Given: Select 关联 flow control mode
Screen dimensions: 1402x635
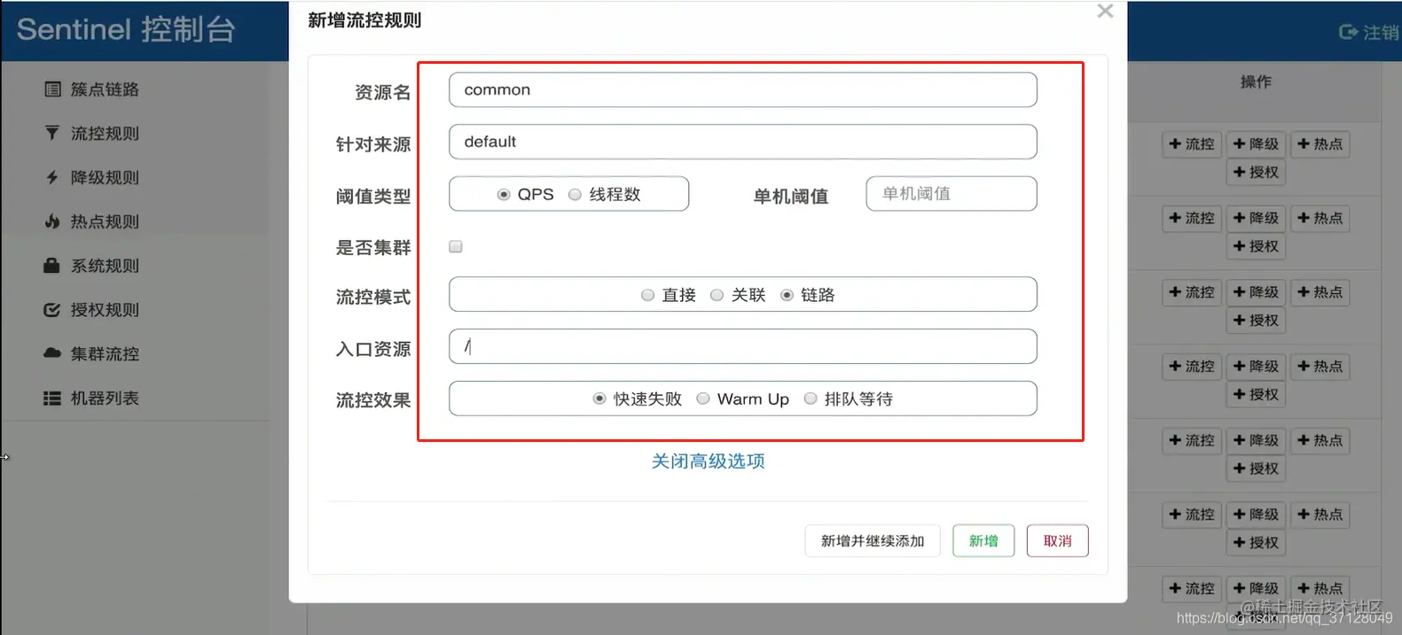Looking at the screenshot, I should coord(717,295).
